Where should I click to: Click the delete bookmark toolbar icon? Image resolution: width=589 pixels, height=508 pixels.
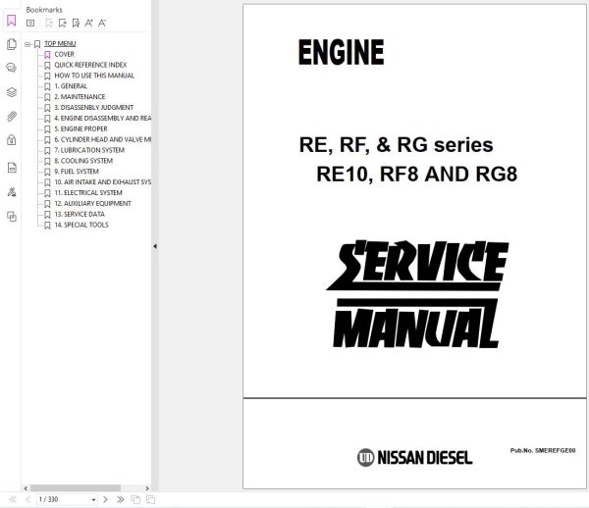[x=49, y=24]
